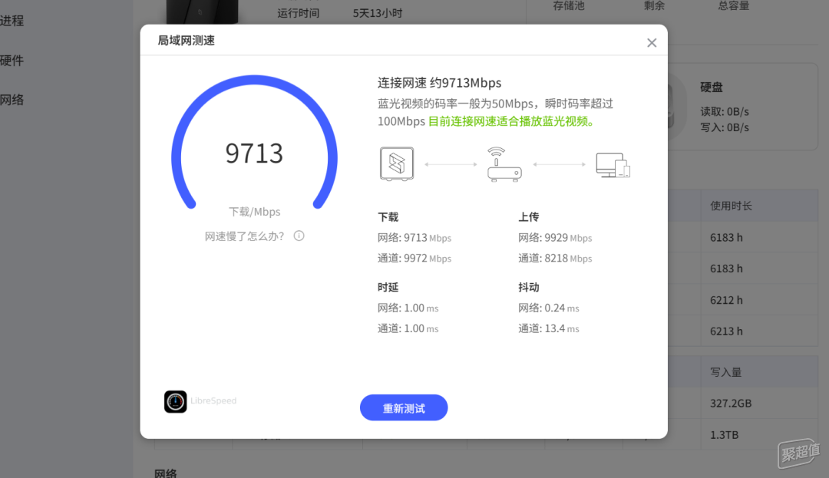
Task: Click the download 网络: 9713 Mbps value
Action: click(414, 238)
